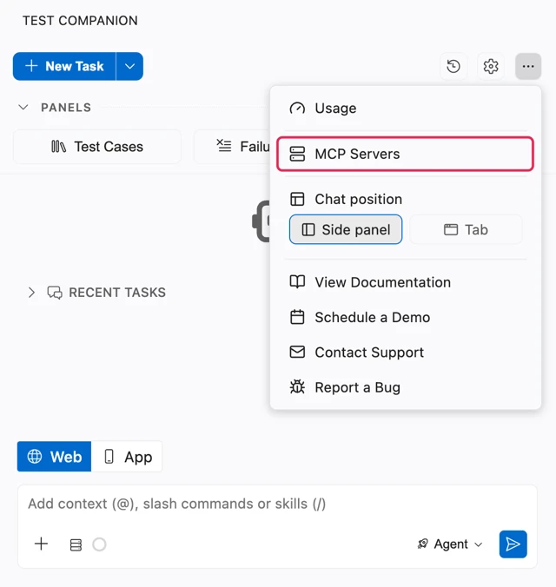Click the send arrow button

pos(513,544)
